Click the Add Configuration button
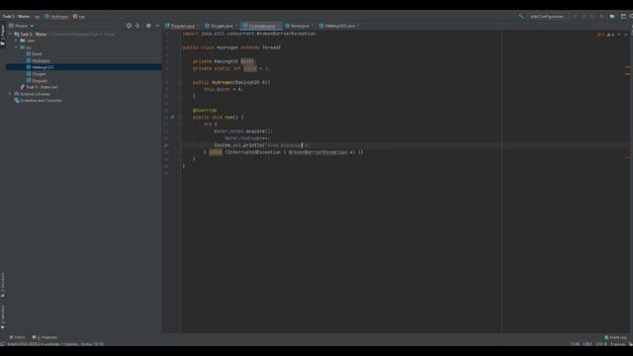 547,17
